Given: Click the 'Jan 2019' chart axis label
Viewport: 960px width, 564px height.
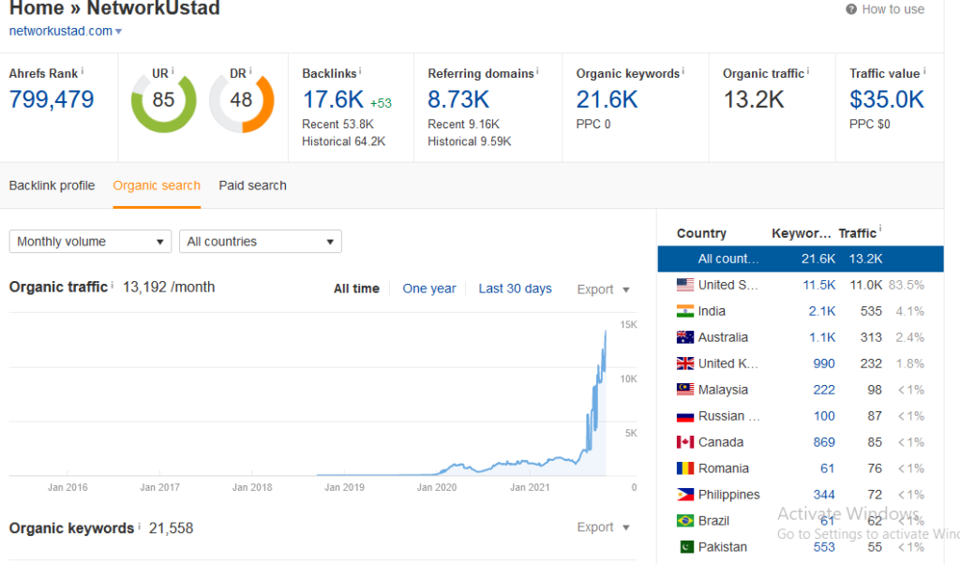Looking at the screenshot, I should click(x=344, y=487).
